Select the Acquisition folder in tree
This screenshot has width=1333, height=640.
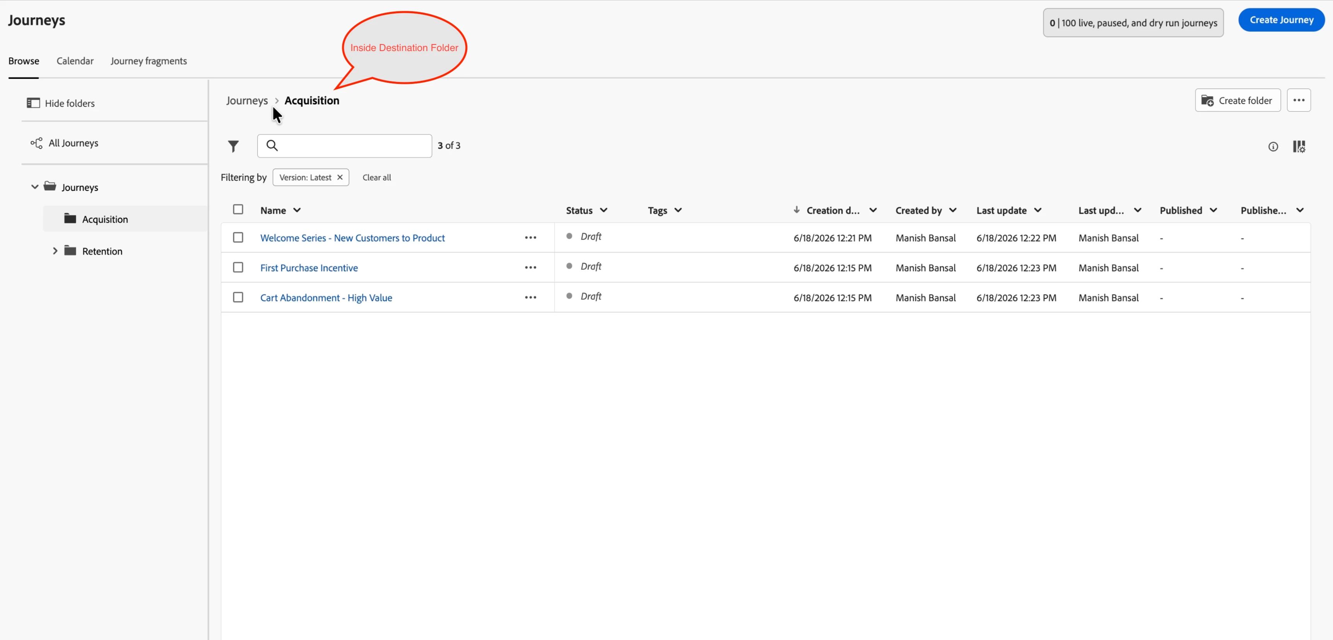pos(105,219)
